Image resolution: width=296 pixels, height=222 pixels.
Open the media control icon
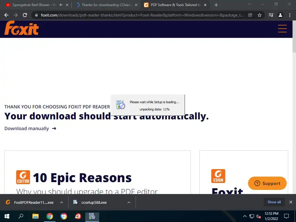271,15
